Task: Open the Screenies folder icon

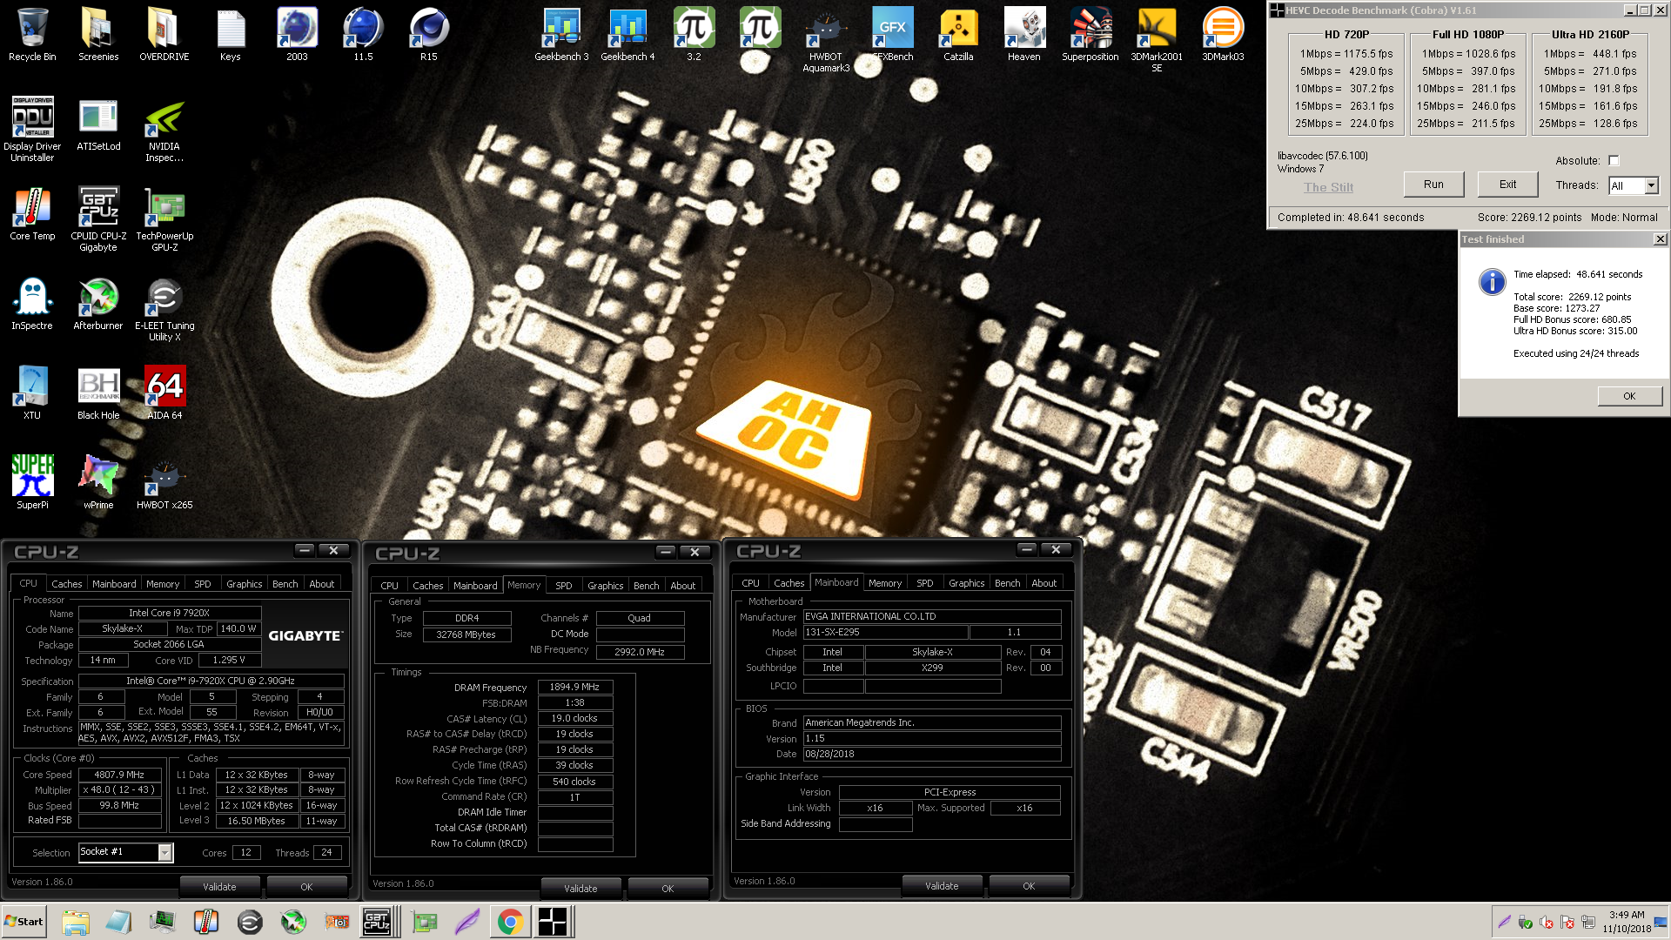Action: 98,35
